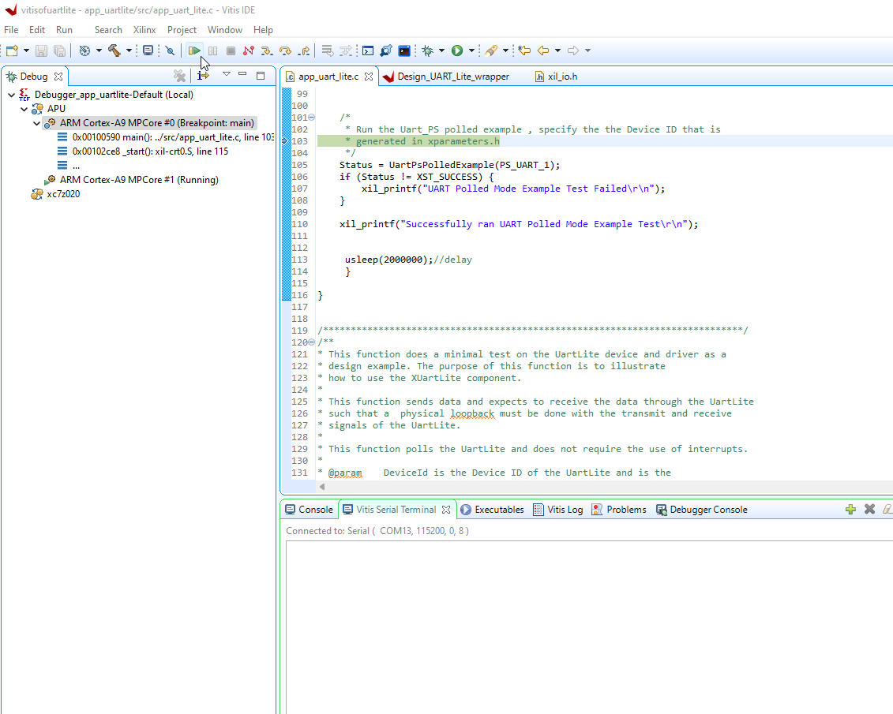The height and width of the screenshot is (714, 893).
Task: Open the File menu
Action: pos(11,29)
